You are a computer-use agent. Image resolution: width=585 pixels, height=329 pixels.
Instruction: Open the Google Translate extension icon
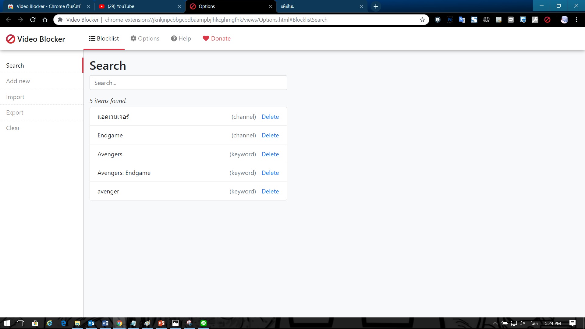[462, 20]
